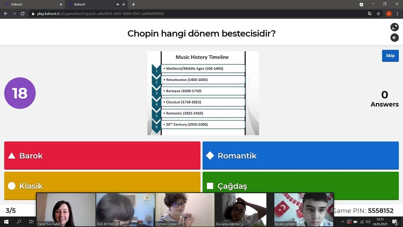Open the volume tray icon

point(368,222)
